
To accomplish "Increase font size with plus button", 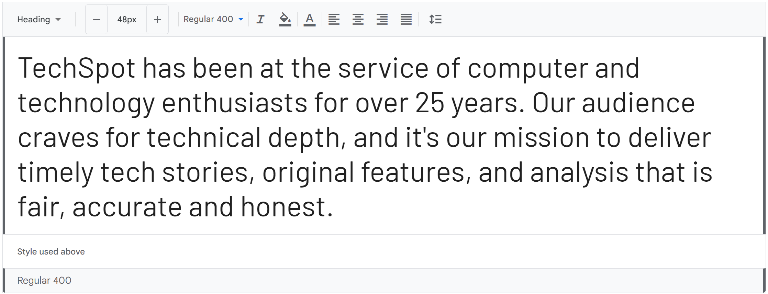I will pyautogui.click(x=157, y=20).
